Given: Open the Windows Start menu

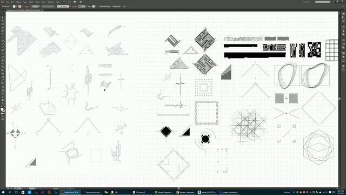Looking at the screenshot, I should 3,192.
